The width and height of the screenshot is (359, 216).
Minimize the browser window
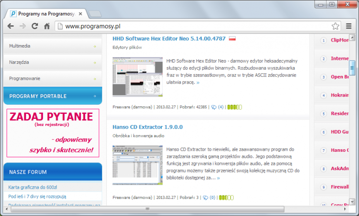321,5
